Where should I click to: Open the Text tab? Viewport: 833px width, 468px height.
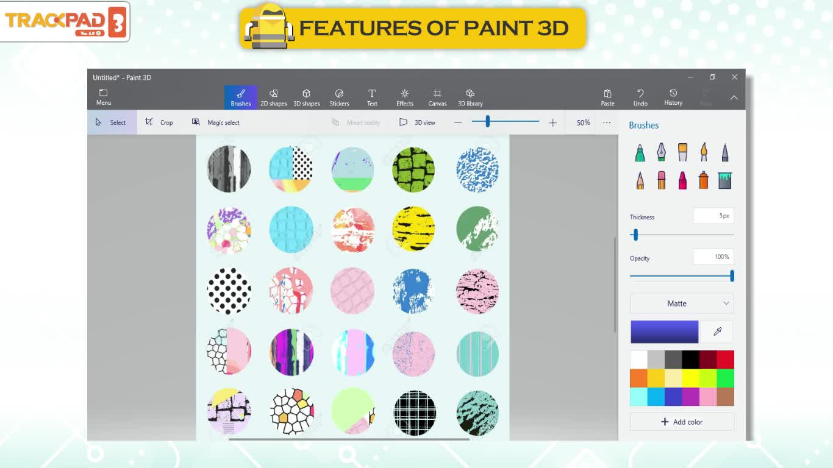coord(372,97)
